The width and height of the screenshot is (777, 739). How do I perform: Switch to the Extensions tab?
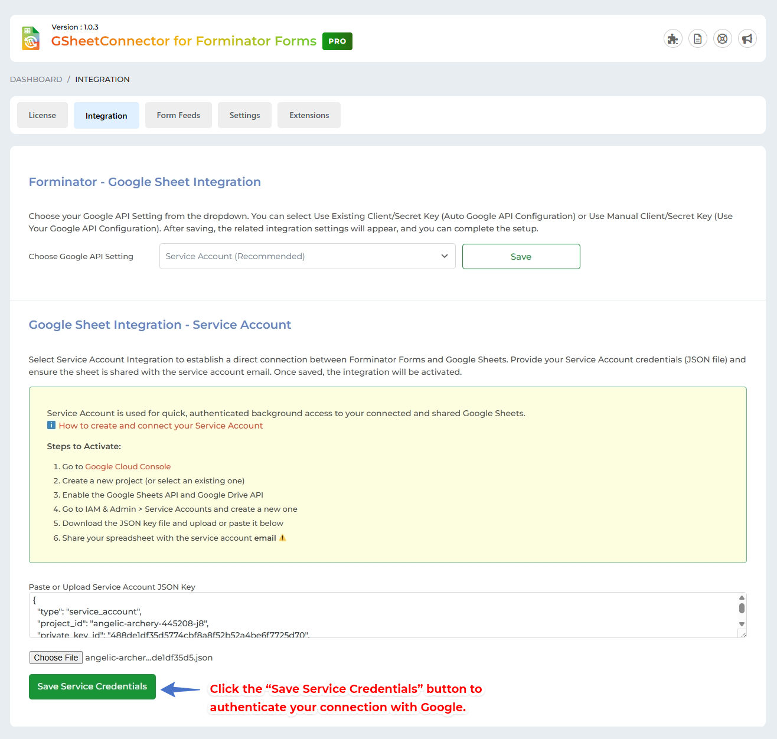tap(309, 115)
